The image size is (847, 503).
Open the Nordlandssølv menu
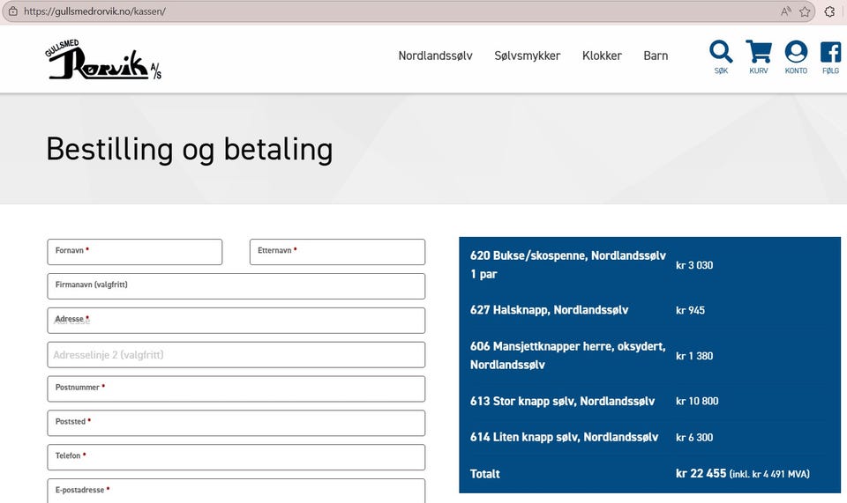(x=435, y=55)
